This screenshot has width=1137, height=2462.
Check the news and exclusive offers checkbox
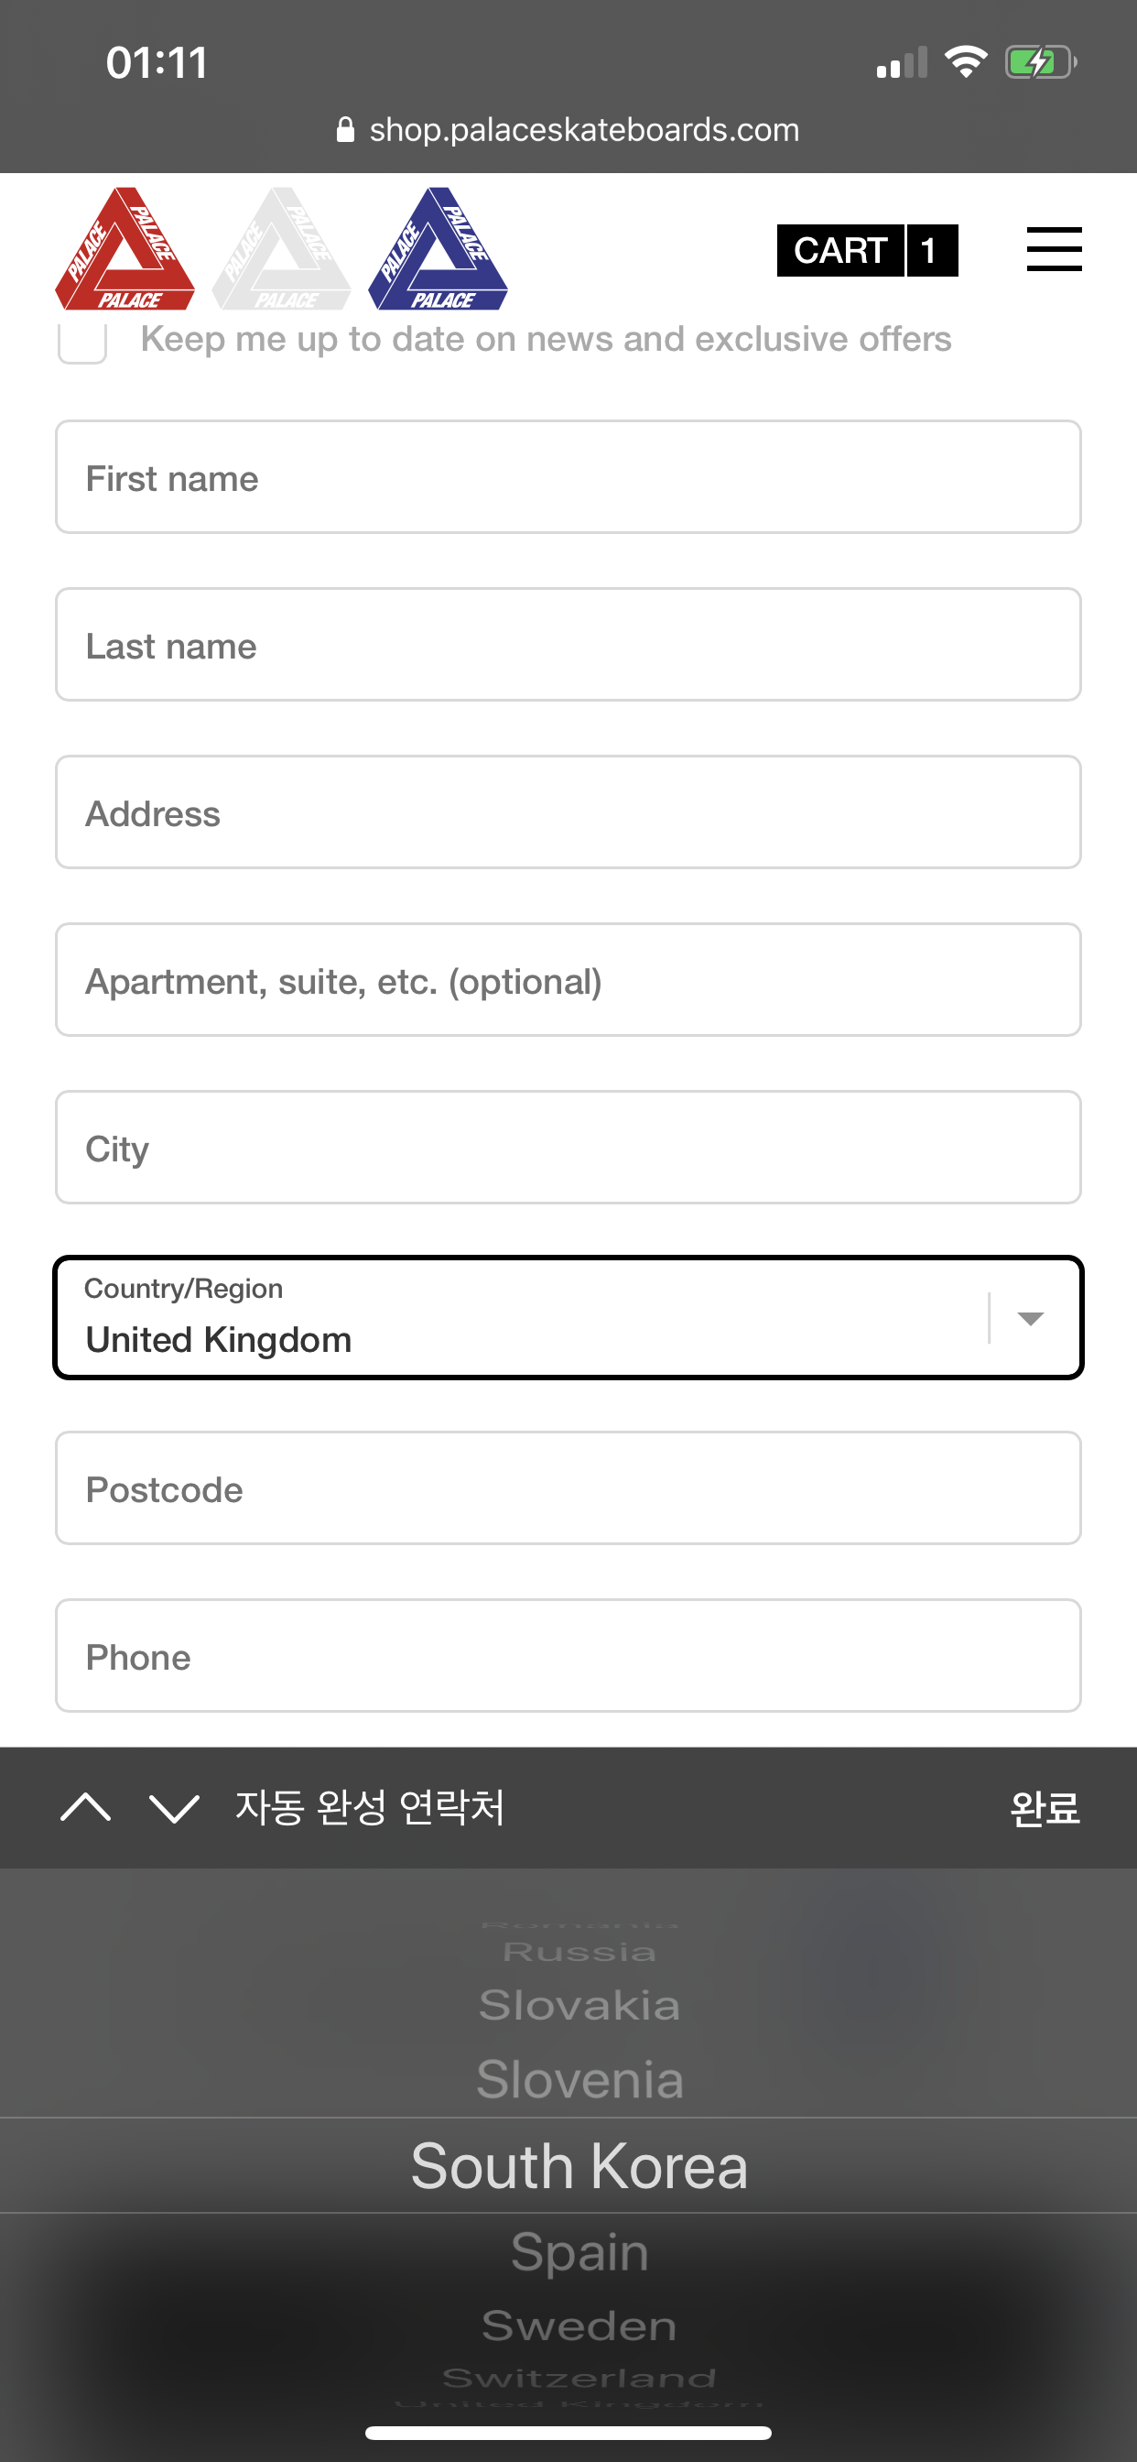[82, 342]
